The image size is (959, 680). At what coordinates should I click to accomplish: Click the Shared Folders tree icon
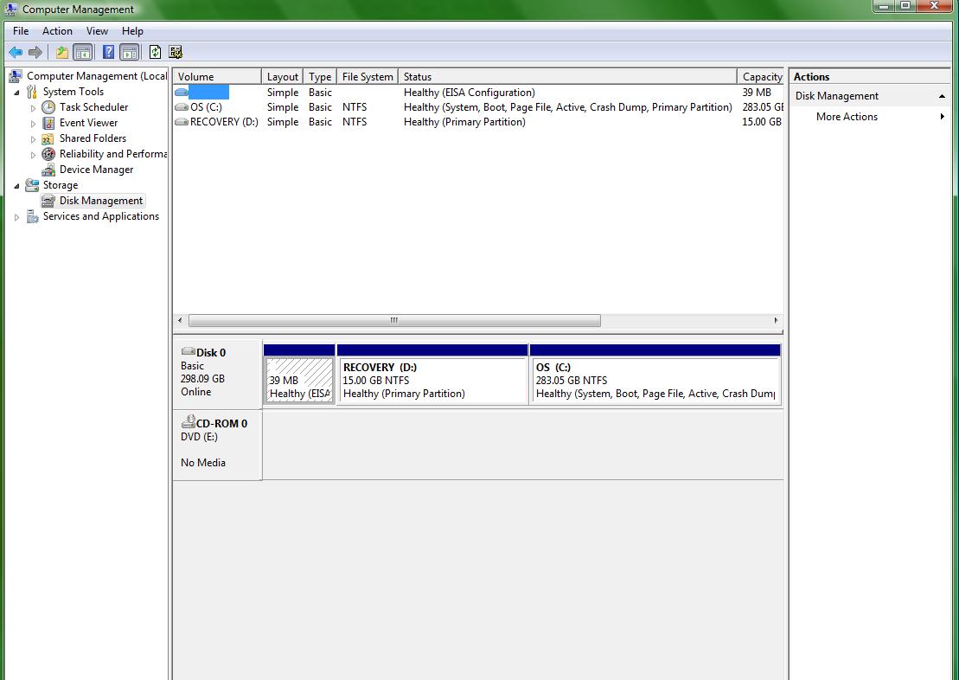[48, 138]
